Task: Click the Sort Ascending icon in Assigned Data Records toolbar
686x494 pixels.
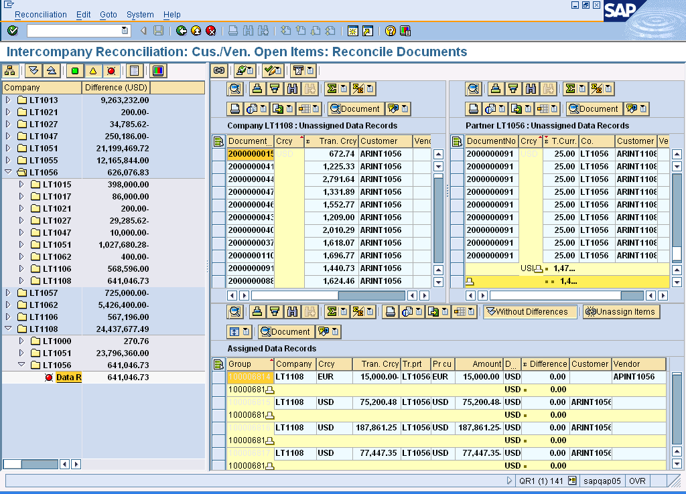Action: tap(257, 312)
